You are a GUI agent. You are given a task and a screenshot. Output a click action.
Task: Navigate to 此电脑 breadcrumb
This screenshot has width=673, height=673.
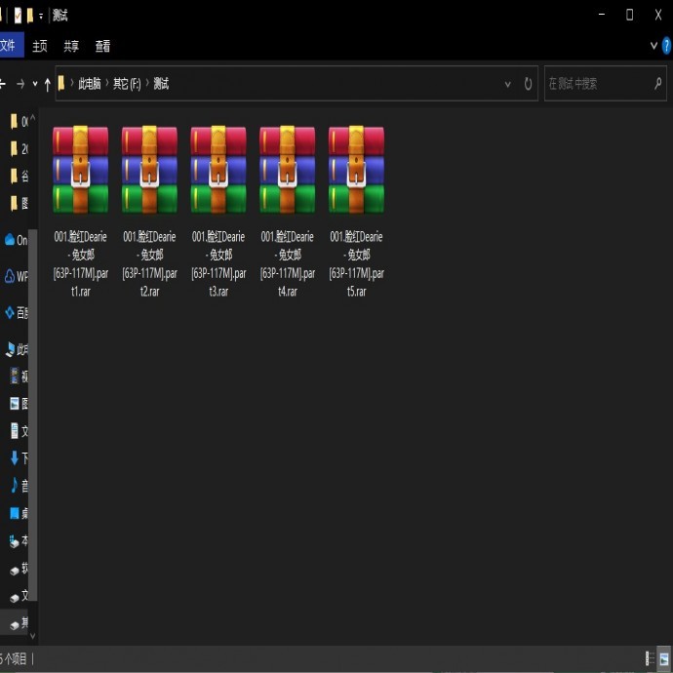[90, 83]
